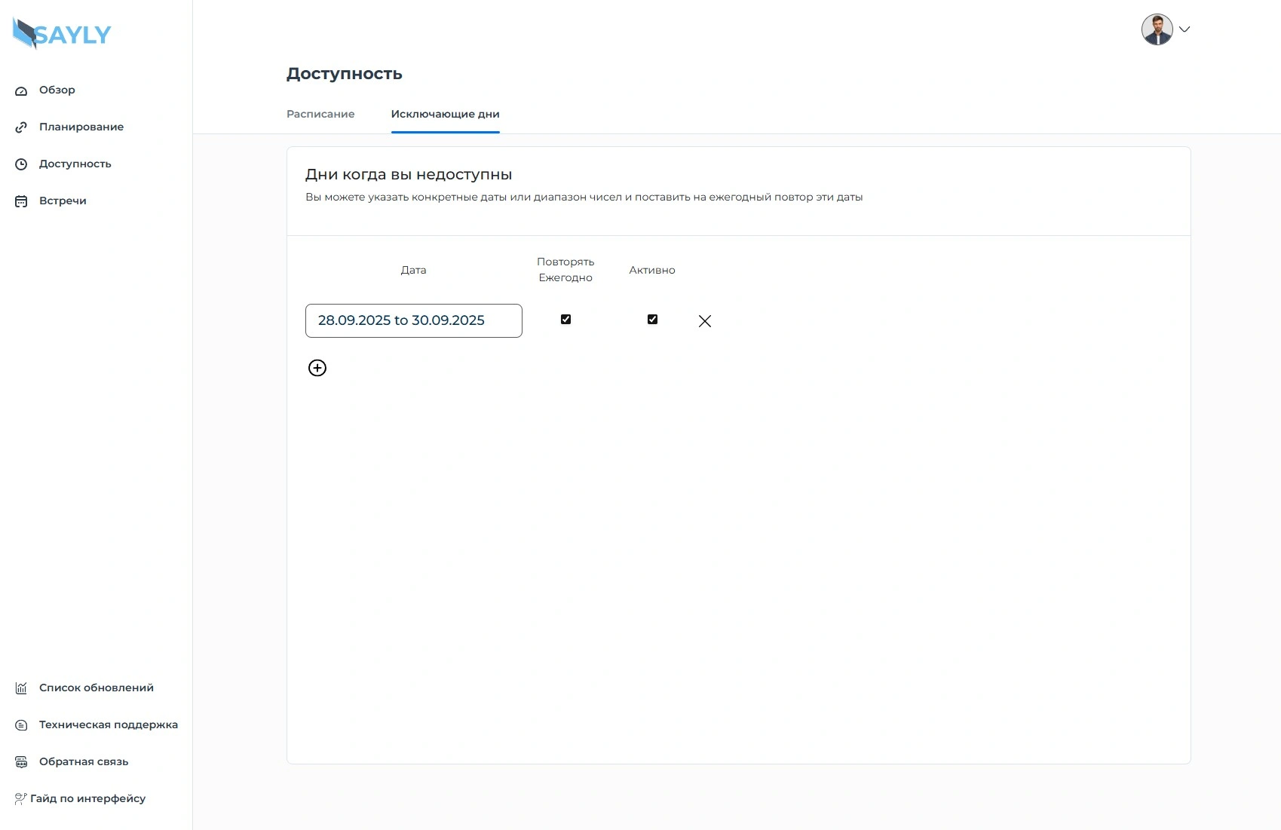The image size is (1281, 830).
Task: Open Планирование from the sidebar
Action: pyautogui.click(x=81, y=127)
